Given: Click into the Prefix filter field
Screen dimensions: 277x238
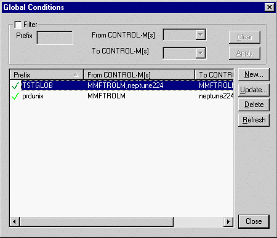Looking at the screenshot, I should [x=55, y=38].
